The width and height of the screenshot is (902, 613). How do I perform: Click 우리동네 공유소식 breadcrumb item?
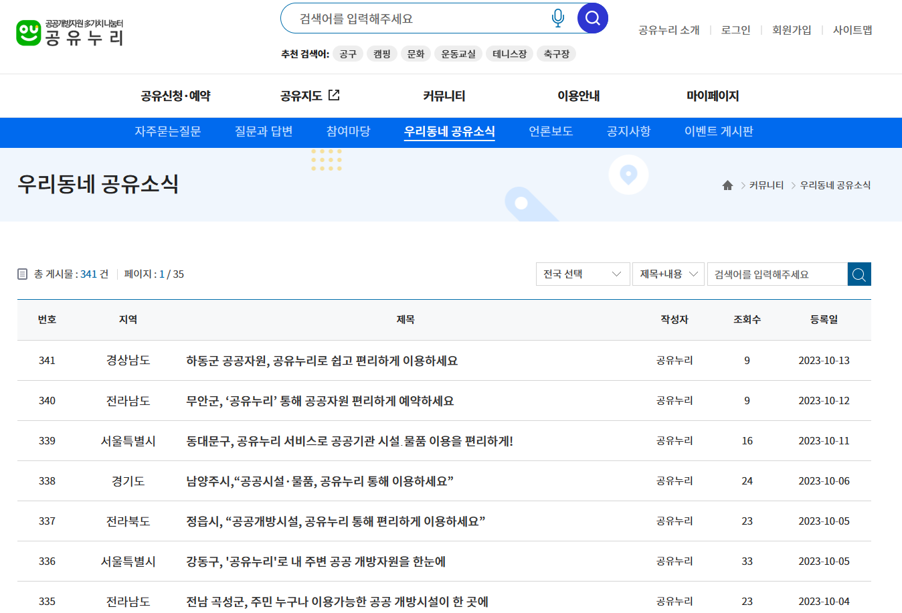tap(836, 185)
